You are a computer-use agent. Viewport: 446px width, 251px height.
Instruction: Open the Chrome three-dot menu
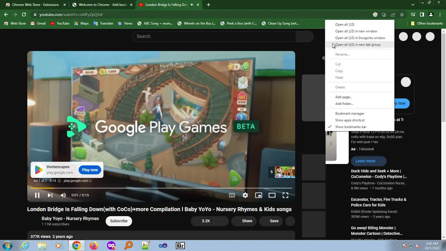pyautogui.click(x=440, y=15)
